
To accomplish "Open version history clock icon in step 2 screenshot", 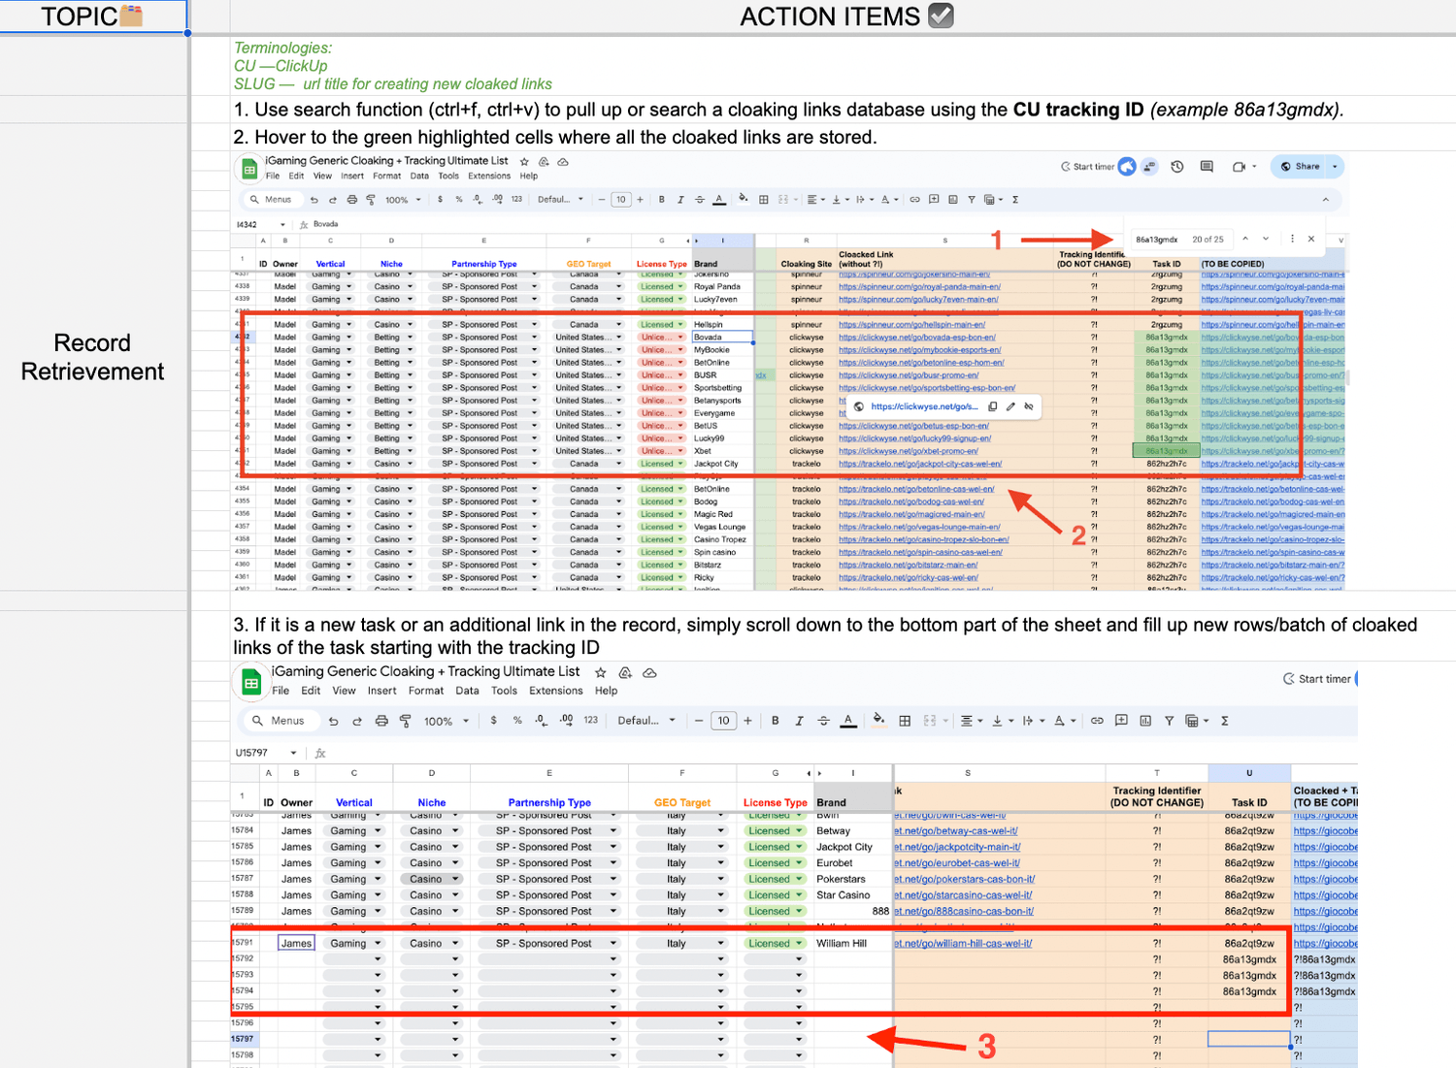I will (1177, 167).
